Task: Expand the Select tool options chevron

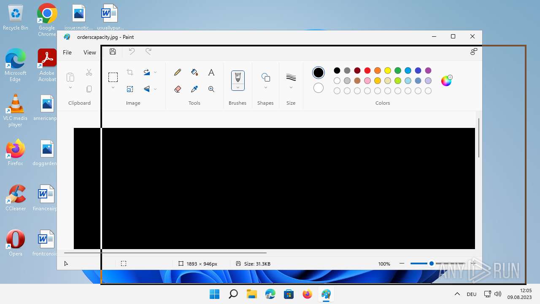Action: (x=113, y=88)
